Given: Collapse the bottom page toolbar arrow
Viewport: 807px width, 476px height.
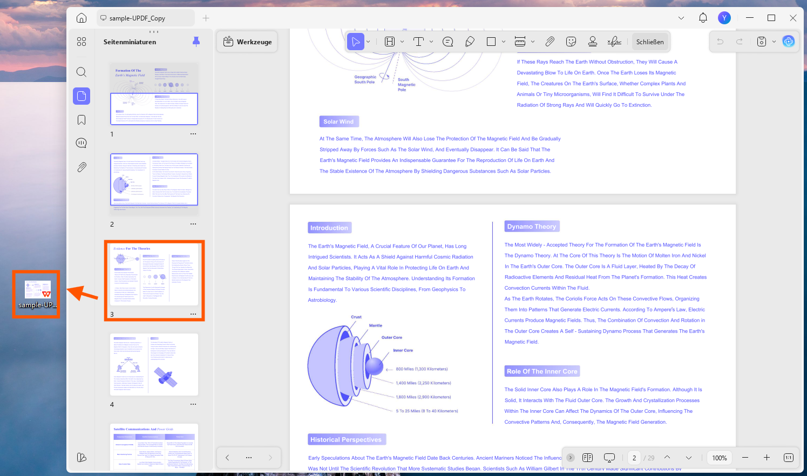Looking at the screenshot, I should [571, 458].
